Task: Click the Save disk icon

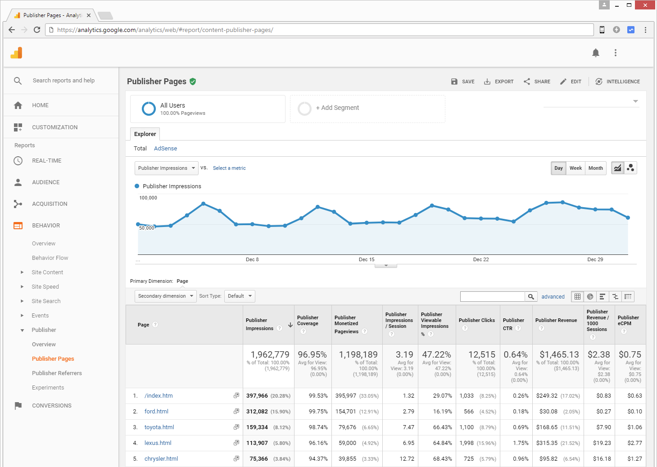Action: (x=454, y=82)
